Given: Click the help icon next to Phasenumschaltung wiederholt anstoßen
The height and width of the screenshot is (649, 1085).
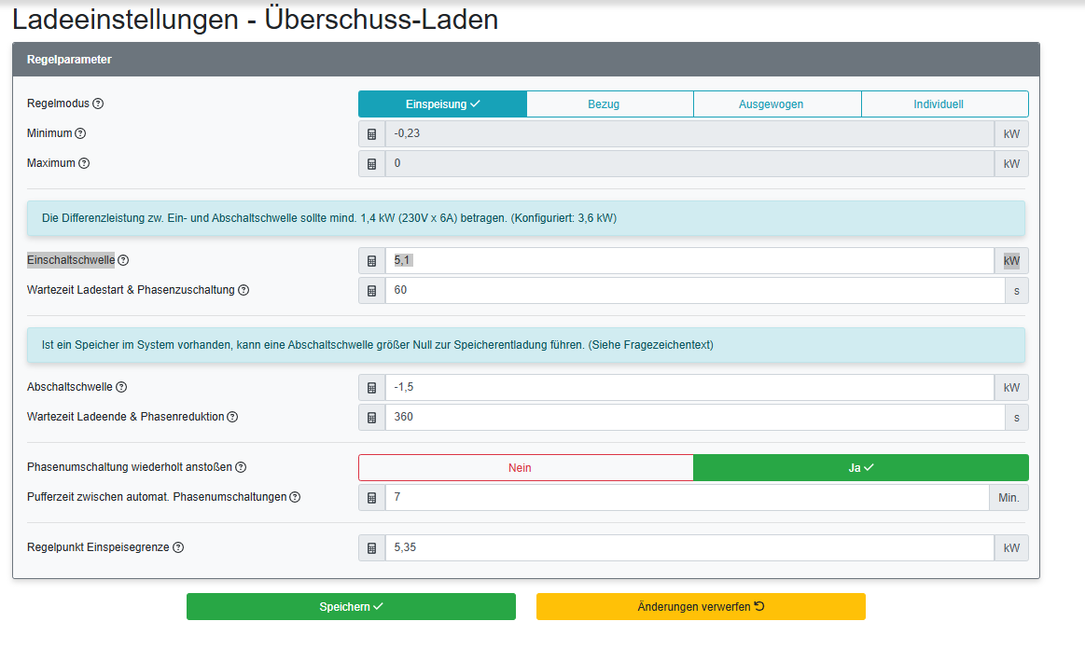Looking at the screenshot, I should [x=242, y=467].
